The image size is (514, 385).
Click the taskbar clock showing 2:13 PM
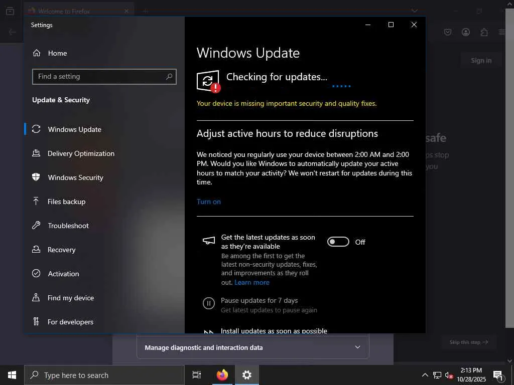(x=471, y=375)
